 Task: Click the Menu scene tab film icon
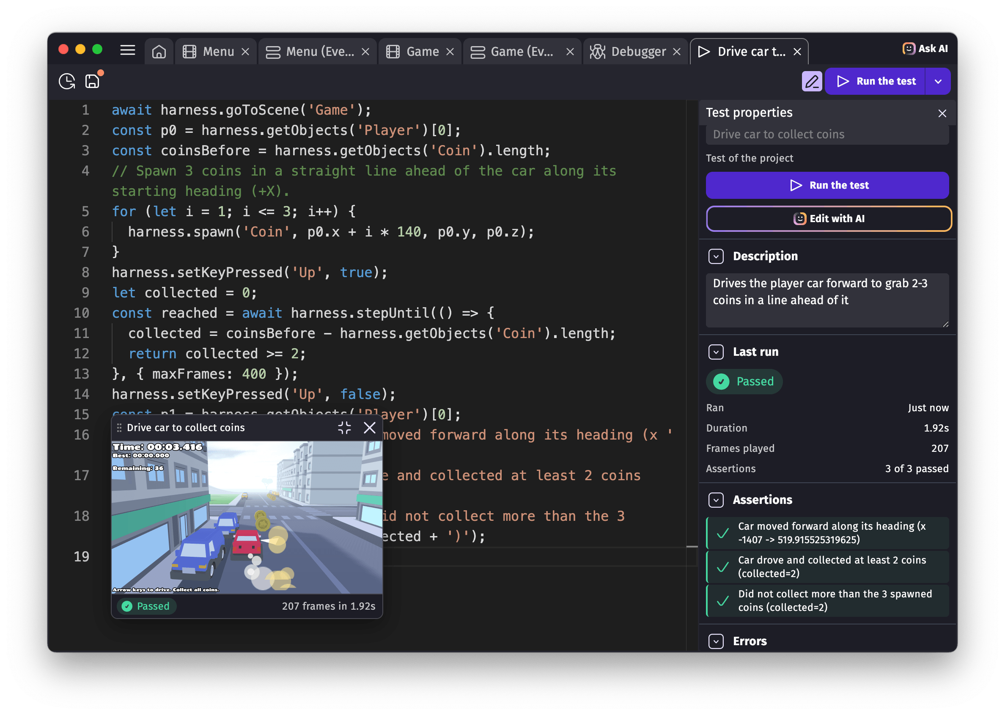tap(189, 52)
